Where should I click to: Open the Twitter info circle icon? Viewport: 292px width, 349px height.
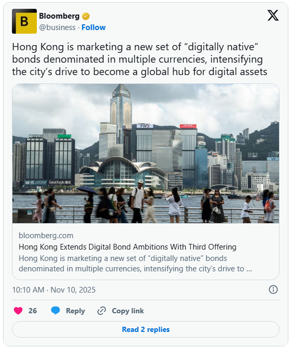point(273,289)
